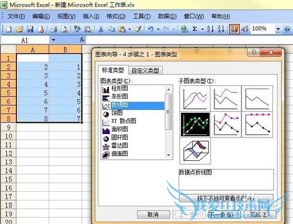Image resolution: width=293 pixels, height=224 pixels.
Task: Click the 取消 button
Action: tap(154, 215)
